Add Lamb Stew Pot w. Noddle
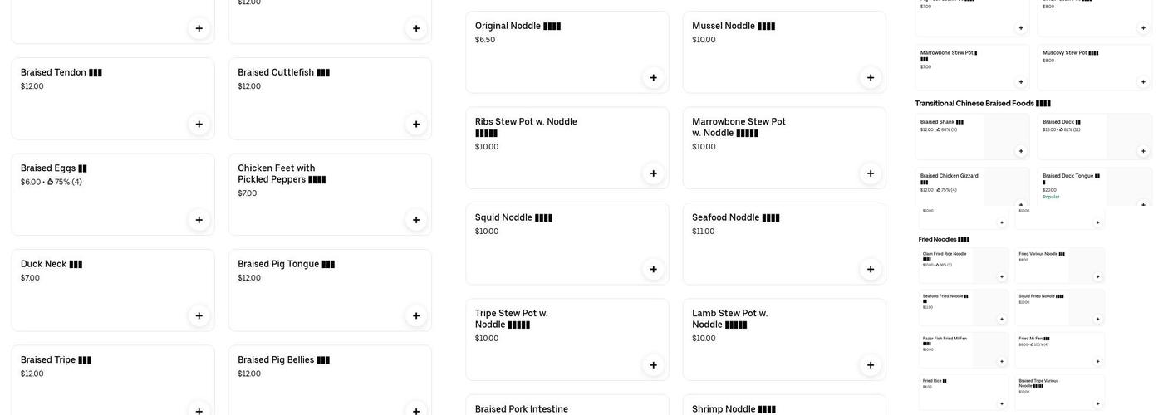Screen dimensions: 1163x415 pyautogui.click(x=871, y=365)
